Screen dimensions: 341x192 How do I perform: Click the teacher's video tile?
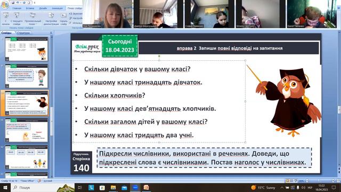click(108, 14)
